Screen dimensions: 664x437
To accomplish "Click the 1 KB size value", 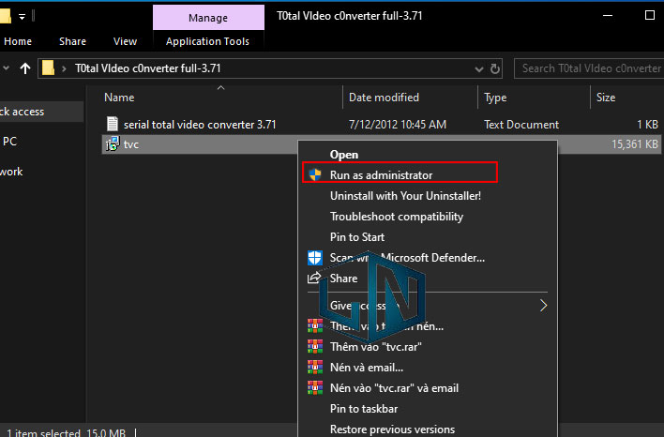I will click(x=647, y=125).
